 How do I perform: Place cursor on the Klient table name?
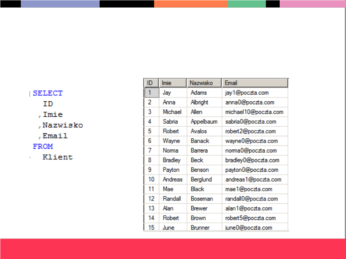pyautogui.click(x=58, y=157)
